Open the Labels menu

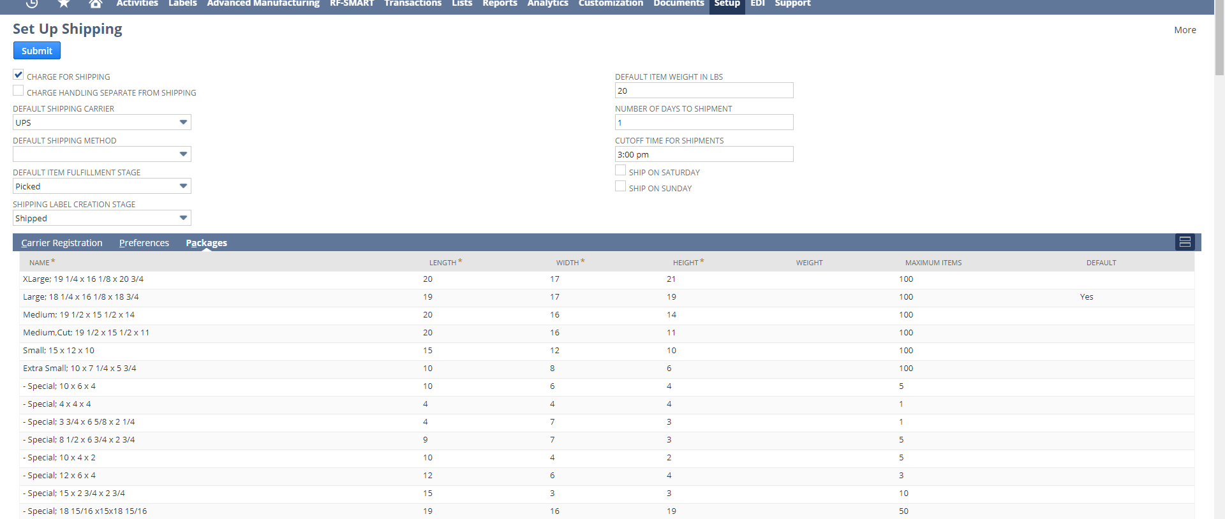[x=182, y=4]
